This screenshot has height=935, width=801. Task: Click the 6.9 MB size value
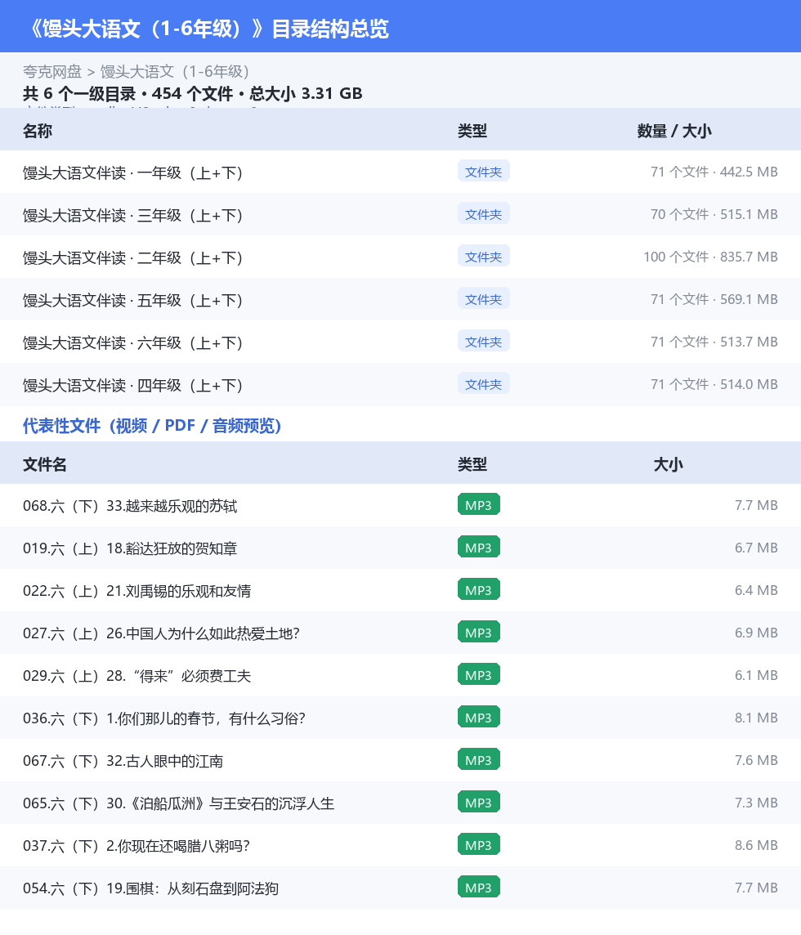click(756, 633)
